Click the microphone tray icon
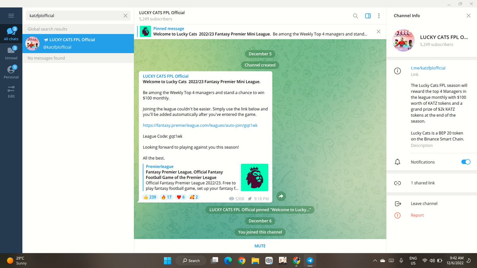This screenshot has width=477, height=268. [x=401, y=260]
